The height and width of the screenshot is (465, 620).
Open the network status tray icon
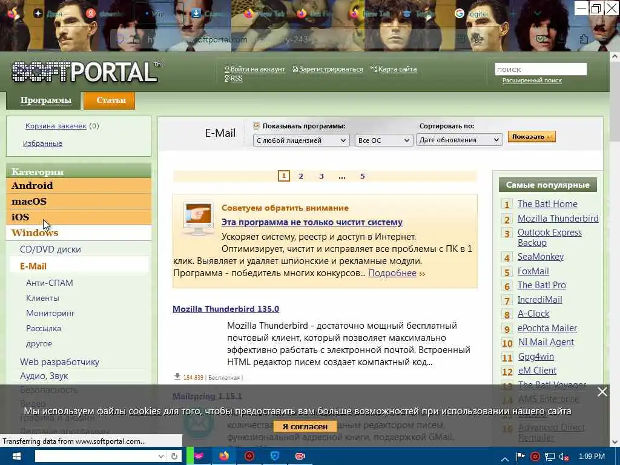550,457
